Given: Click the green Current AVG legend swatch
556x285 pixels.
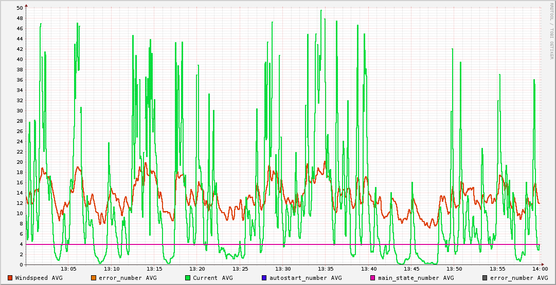Looking at the screenshot, I should click(x=188, y=278).
